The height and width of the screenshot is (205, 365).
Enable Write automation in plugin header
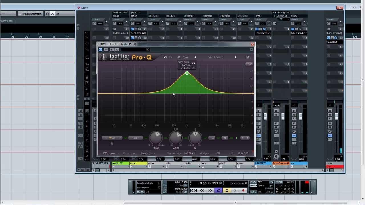pos(117,50)
